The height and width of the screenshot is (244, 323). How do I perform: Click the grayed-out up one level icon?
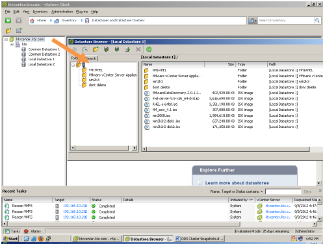[x=85, y=49]
